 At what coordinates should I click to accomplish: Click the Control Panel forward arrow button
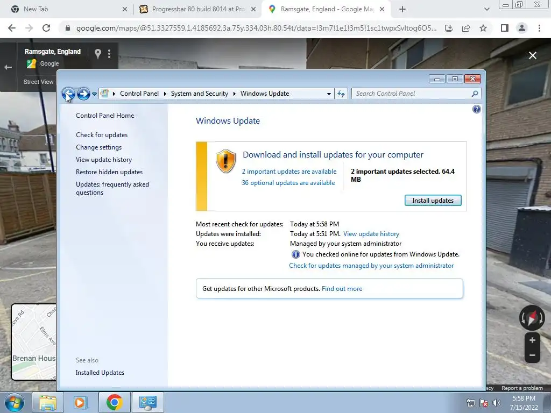click(83, 94)
